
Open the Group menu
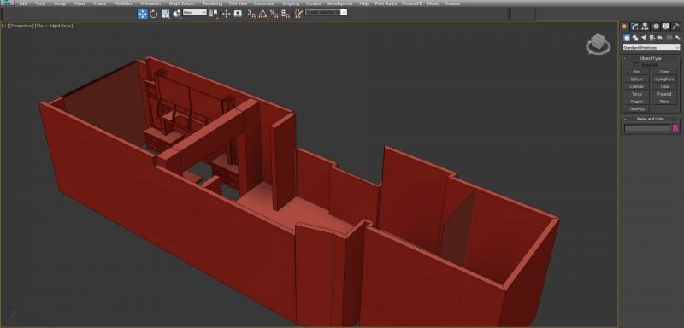pos(60,3)
